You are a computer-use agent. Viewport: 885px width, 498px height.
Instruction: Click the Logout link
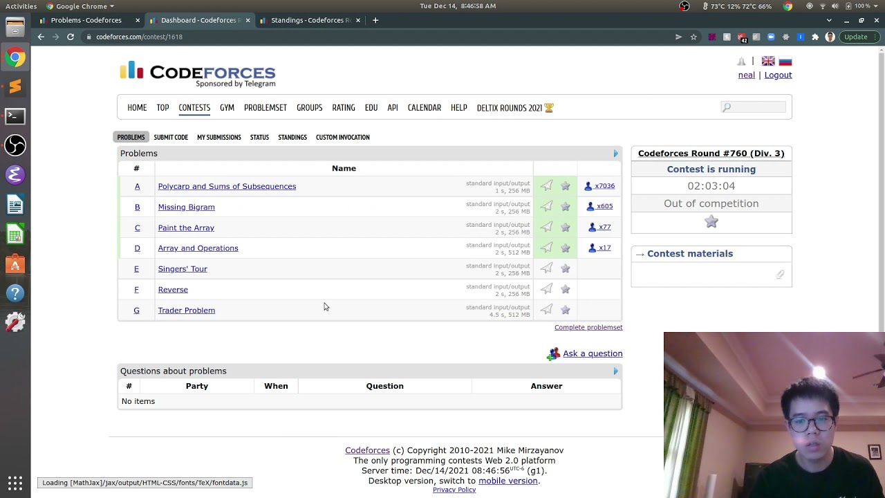(x=778, y=75)
